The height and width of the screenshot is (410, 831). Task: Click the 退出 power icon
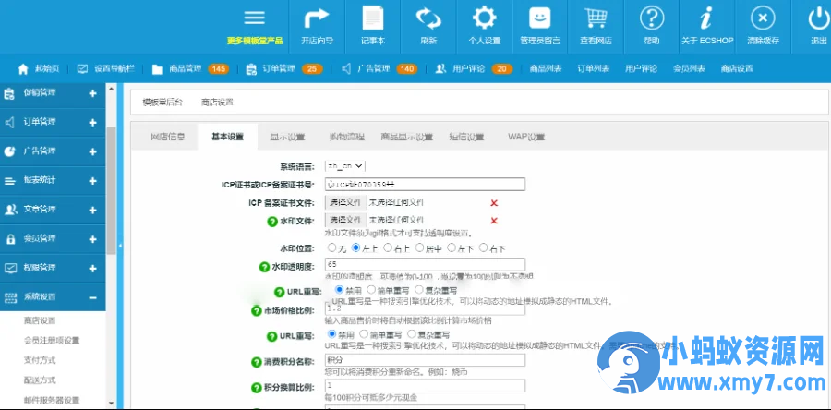[819, 18]
